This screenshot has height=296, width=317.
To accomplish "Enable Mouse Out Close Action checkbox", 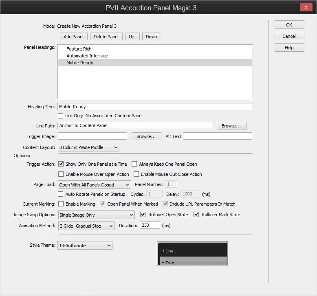I will [x=136, y=174].
